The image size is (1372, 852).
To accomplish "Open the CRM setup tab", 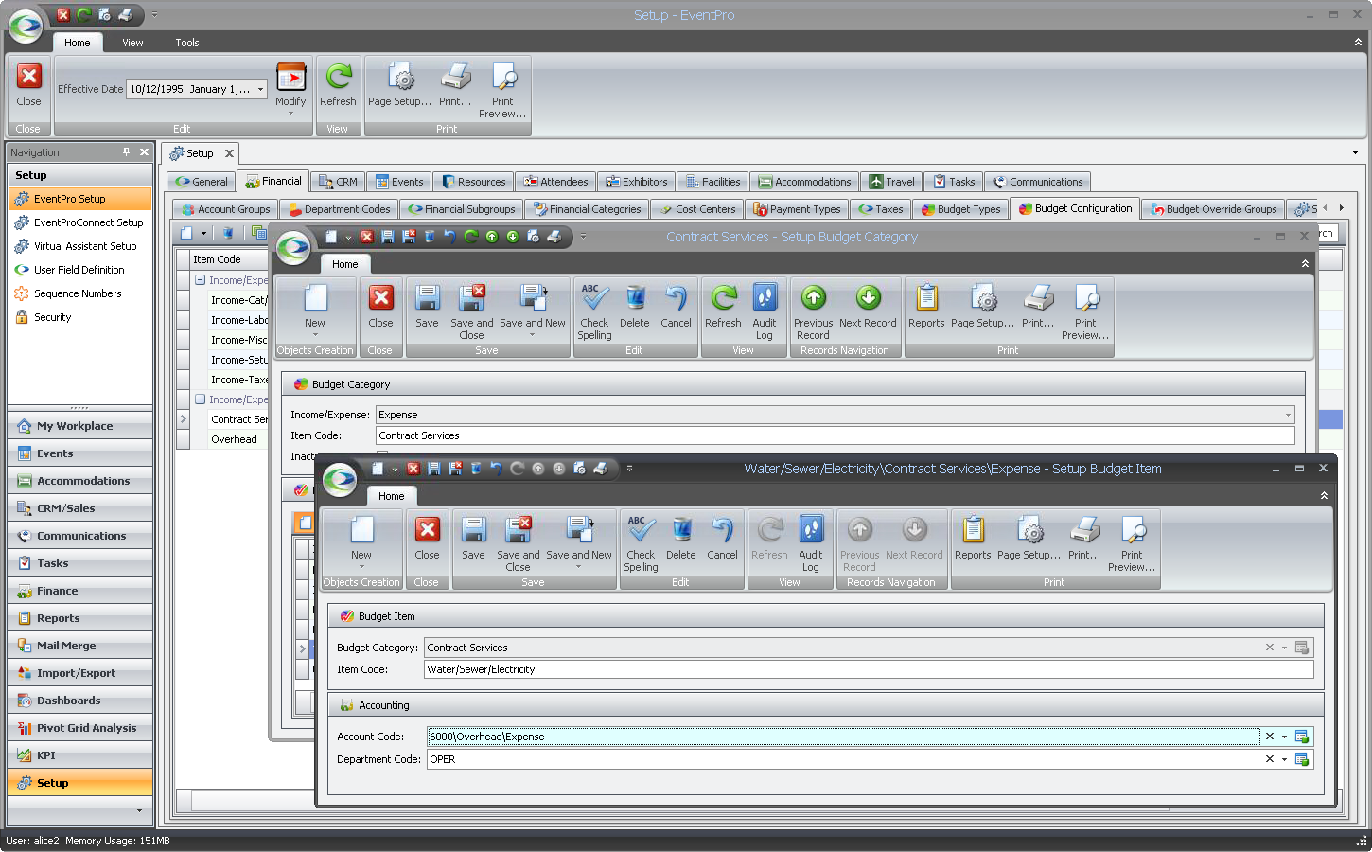I will (x=338, y=182).
